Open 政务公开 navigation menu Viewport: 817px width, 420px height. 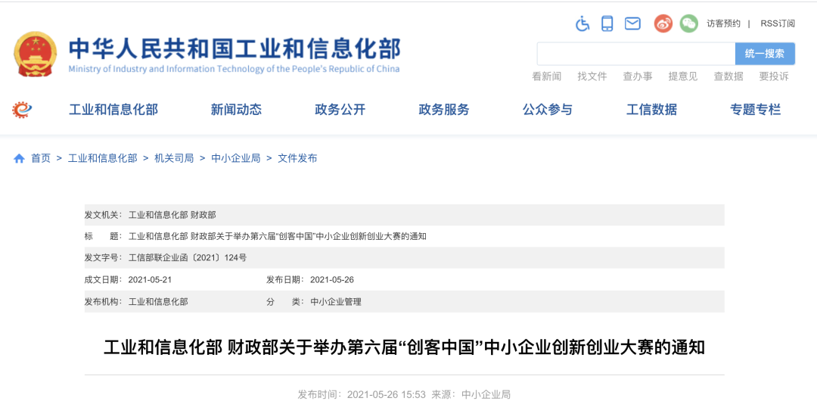pyautogui.click(x=340, y=110)
